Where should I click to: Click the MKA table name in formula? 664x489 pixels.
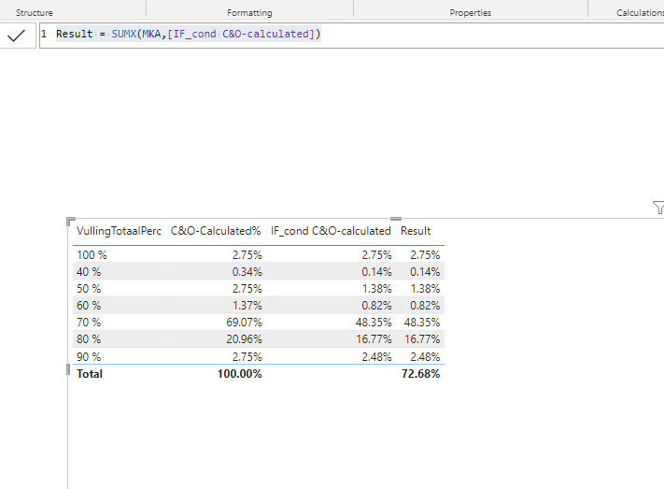tap(151, 34)
